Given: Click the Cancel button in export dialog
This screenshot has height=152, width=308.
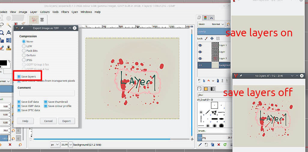Looking at the screenshot, I should (48, 121).
